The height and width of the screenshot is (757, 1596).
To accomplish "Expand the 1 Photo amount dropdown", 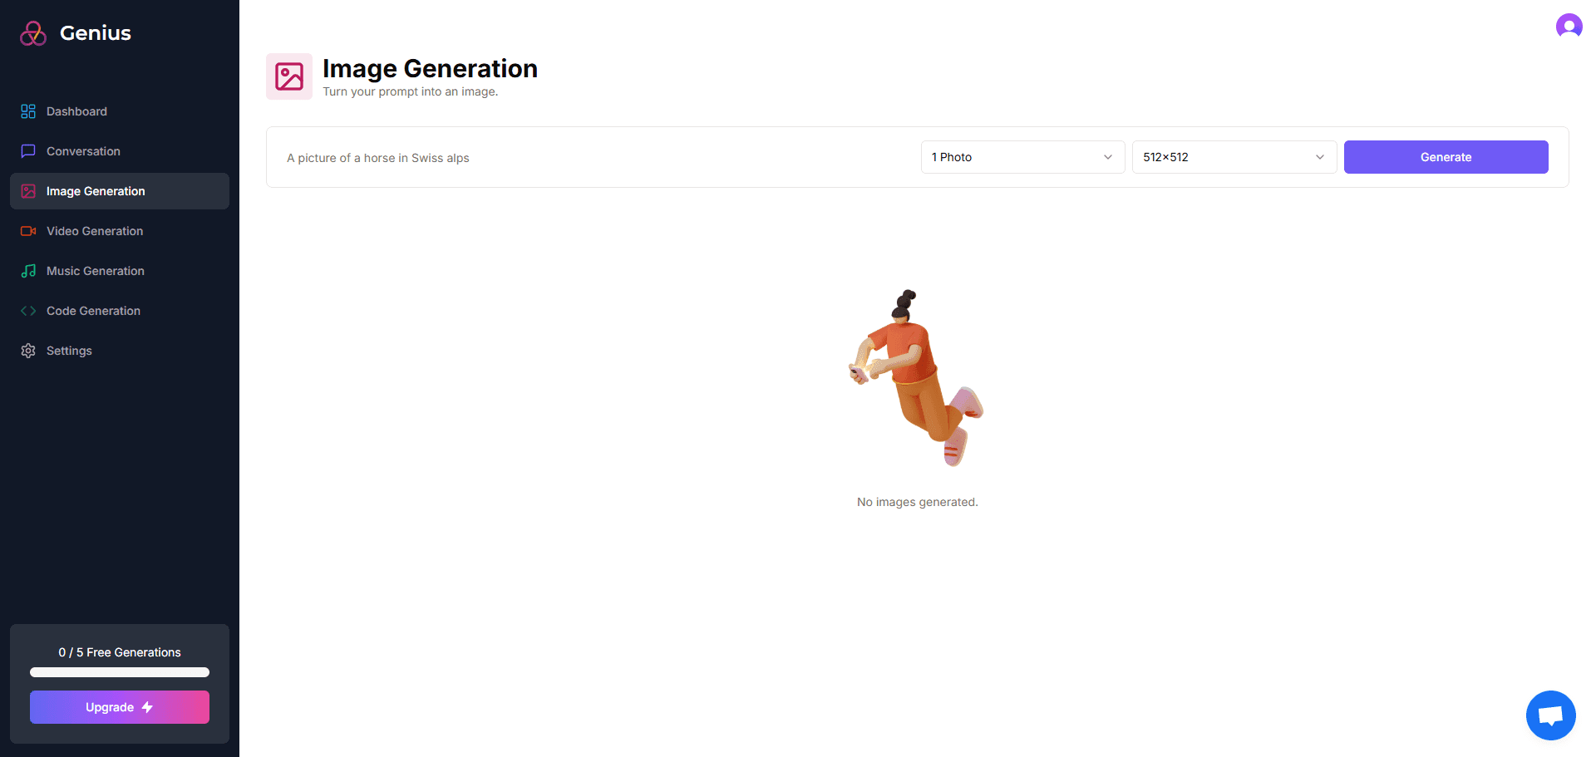I will pyautogui.click(x=1022, y=157).
